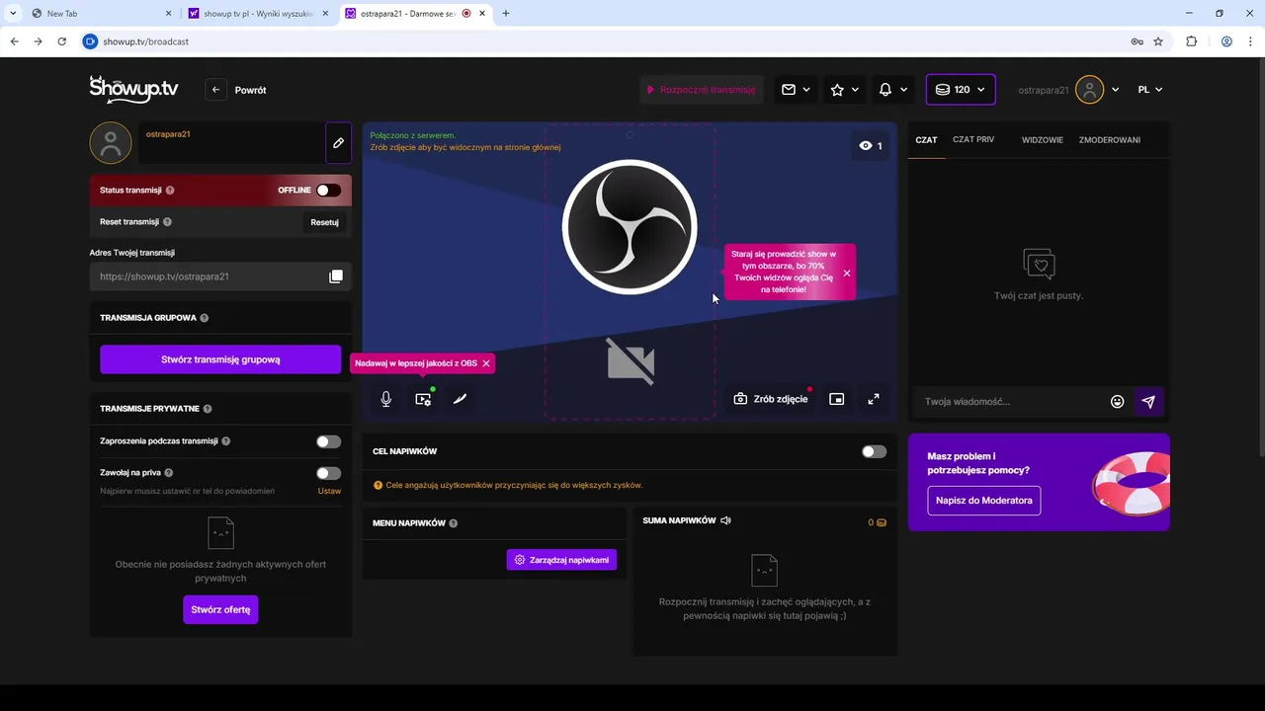Click the back arrow icon beside Powrót
The height and width of the screenshot is (711, 1265).
(x=216, y=90)
